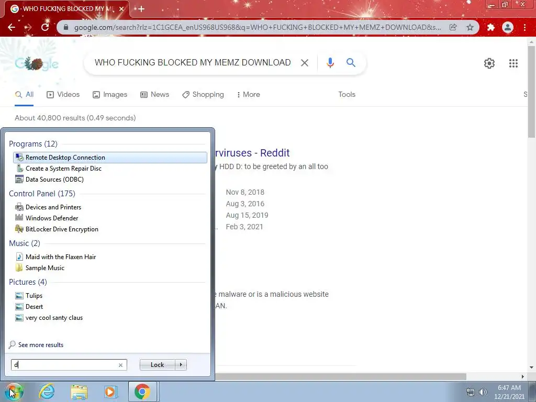Screen dimensions: 536x402
Task: Clear the Start menu search text
Action: 120,365
